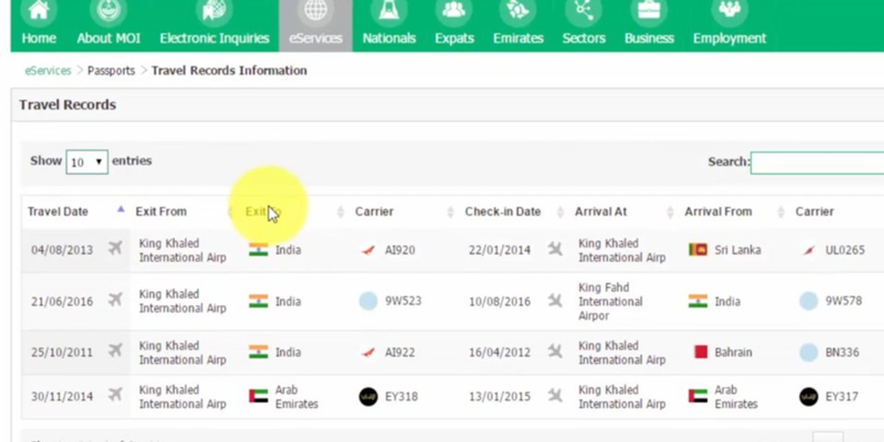
Task: Select the eServices globe icon
Action: coord(315,11)
